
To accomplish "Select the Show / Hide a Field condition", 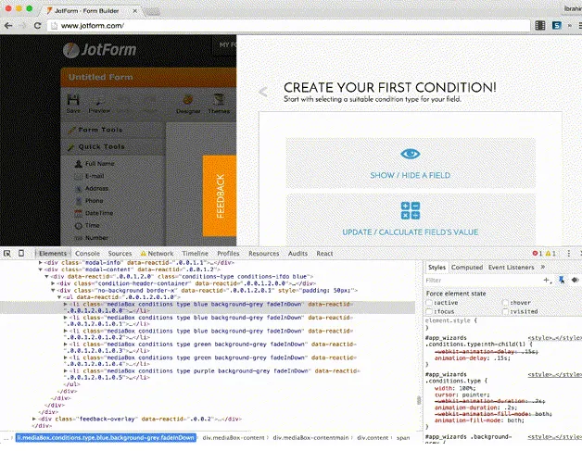I will (x=411, y=163).
